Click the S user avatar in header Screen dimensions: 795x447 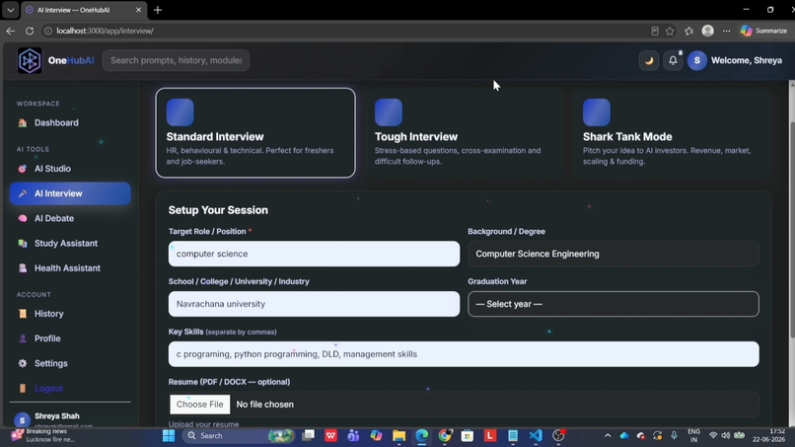697,60
